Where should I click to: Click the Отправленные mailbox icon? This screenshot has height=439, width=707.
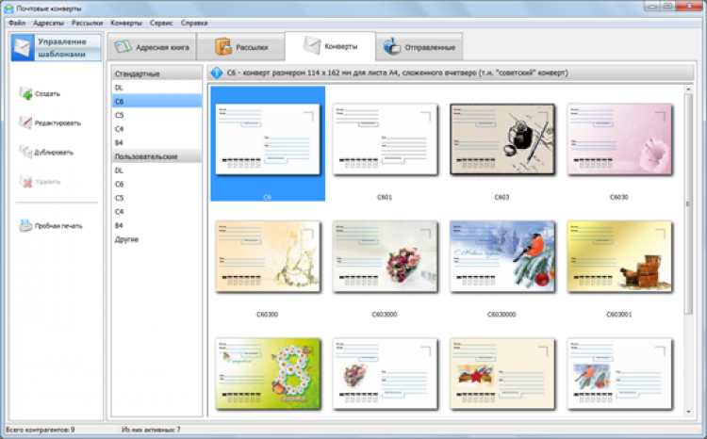392,46
